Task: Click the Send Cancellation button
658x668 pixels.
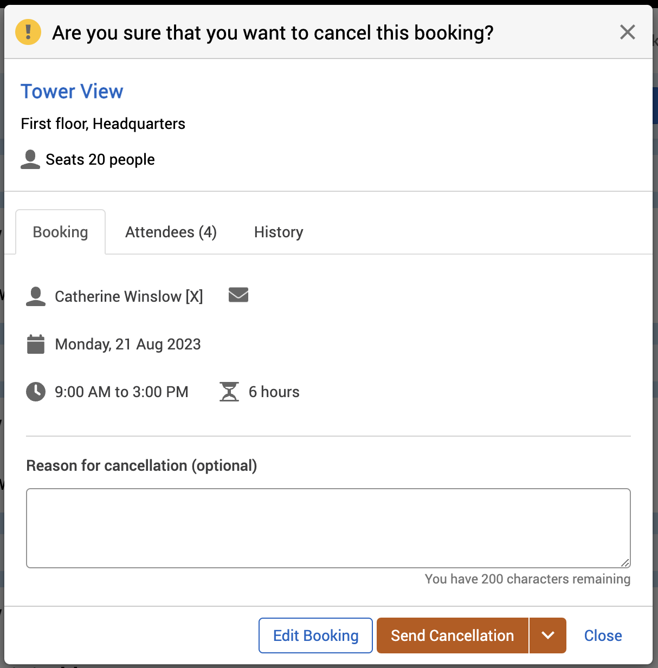Action: pyautogui.click(x=452, y=635)
